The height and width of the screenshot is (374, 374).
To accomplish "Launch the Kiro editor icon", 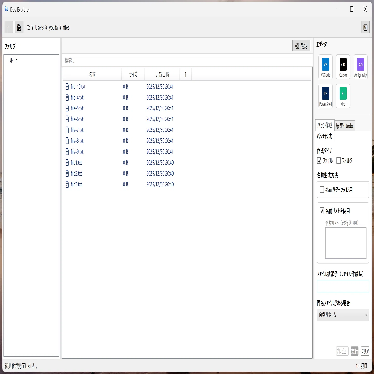I will 343,96.
